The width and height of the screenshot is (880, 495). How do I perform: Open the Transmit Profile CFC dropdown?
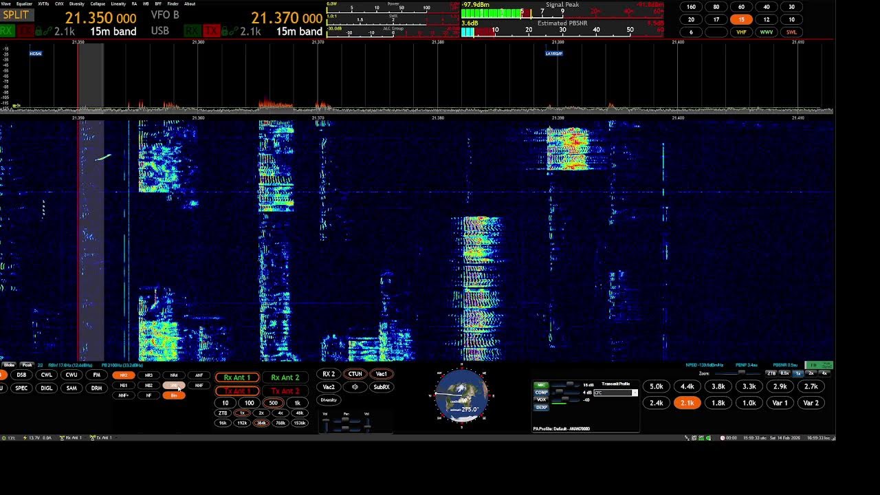tap(615, 393)
